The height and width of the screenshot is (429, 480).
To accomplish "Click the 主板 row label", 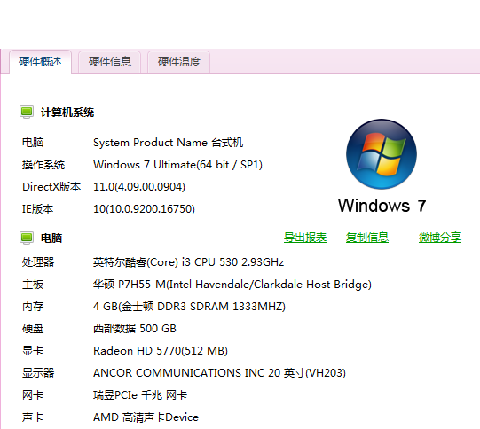I will click(33, 285).
